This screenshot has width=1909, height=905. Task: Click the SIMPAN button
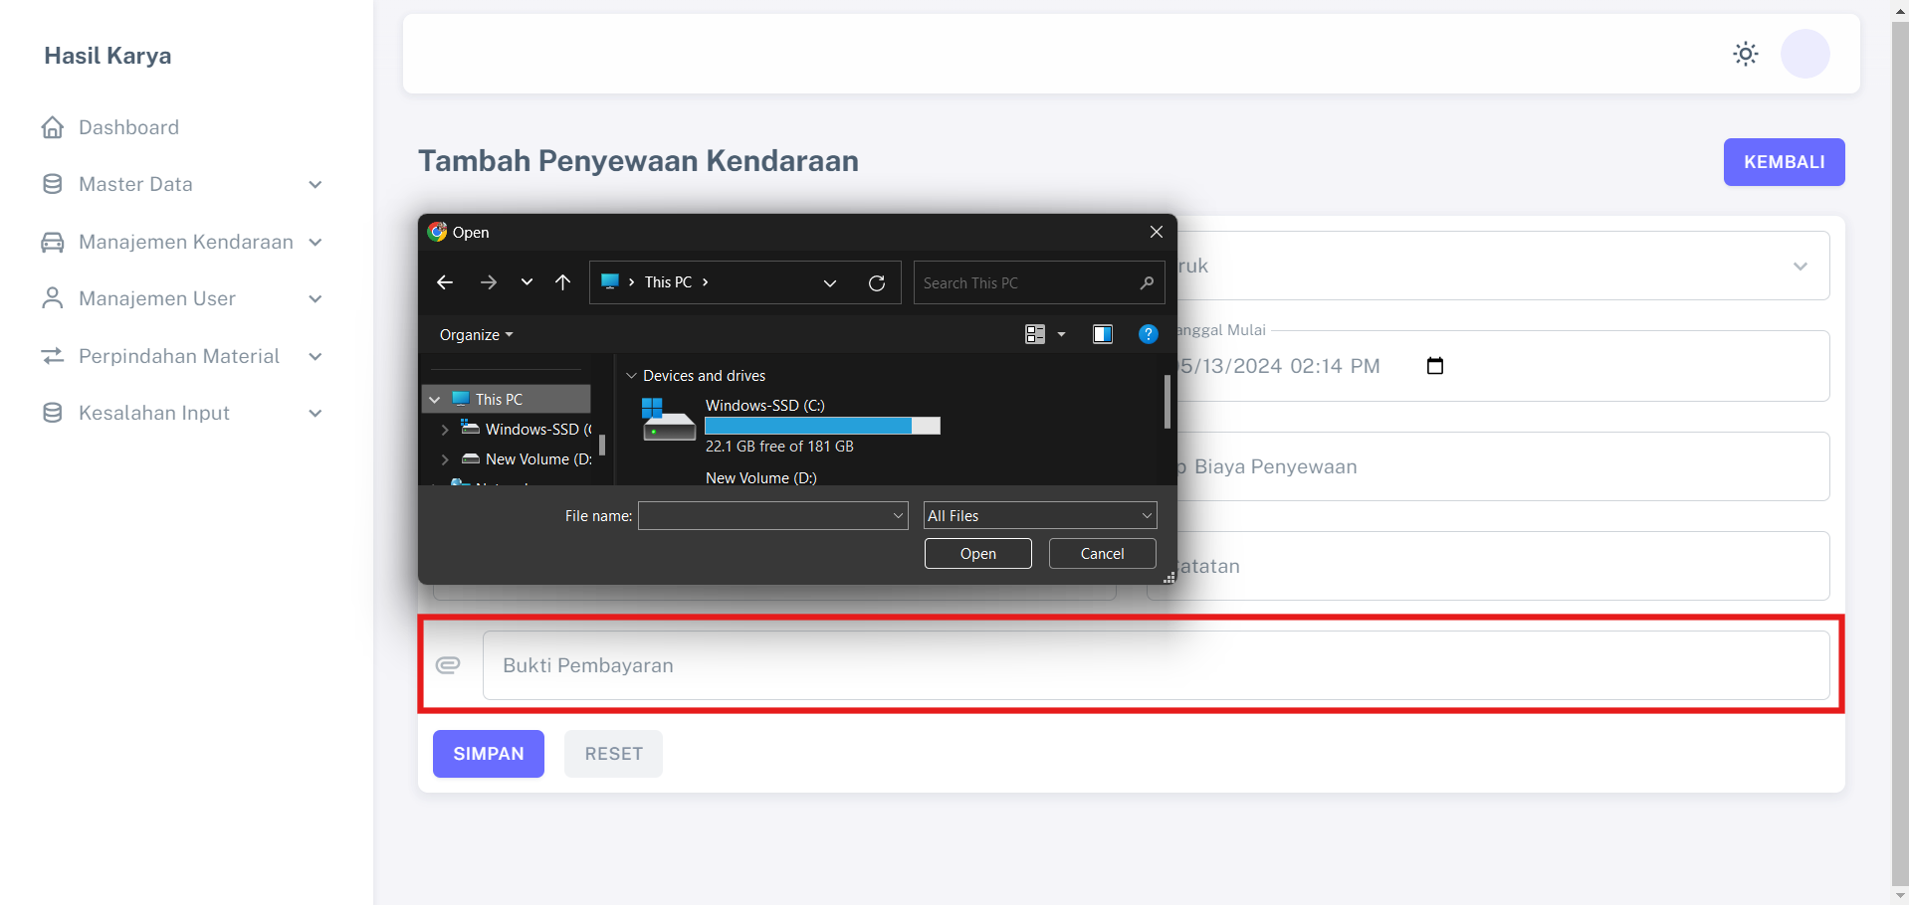[488, 754]
